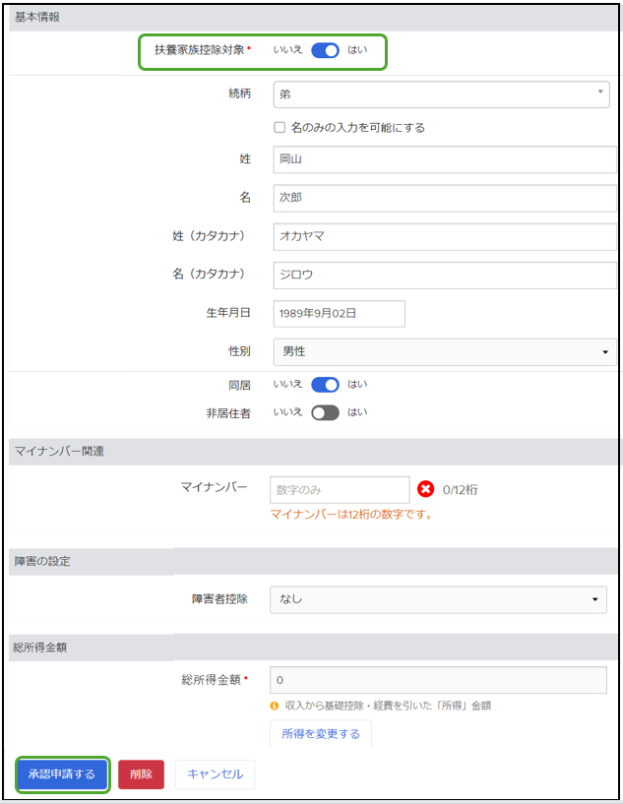Click the 所得を変更する button
Image resolution: width=623 pixels, height=804 pixels.
click(x=321, y=734)
